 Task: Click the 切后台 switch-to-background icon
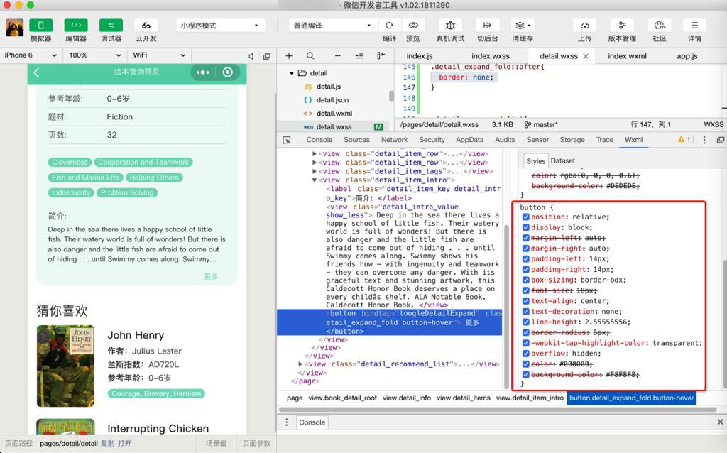(x=487, y=26)
